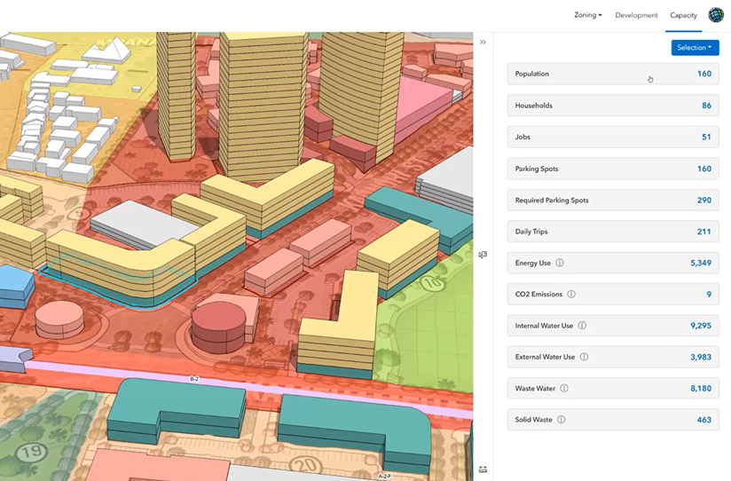Click the Jobs indicator row

[x=613, y=138]
